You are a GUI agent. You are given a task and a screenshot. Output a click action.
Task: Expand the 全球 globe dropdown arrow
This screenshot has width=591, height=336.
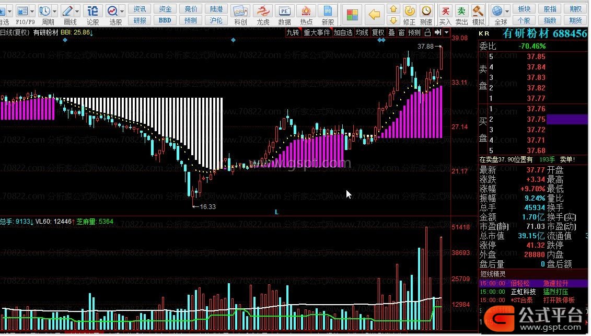507,11
